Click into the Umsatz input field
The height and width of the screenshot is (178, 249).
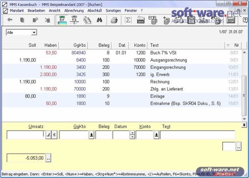[26, 135]
